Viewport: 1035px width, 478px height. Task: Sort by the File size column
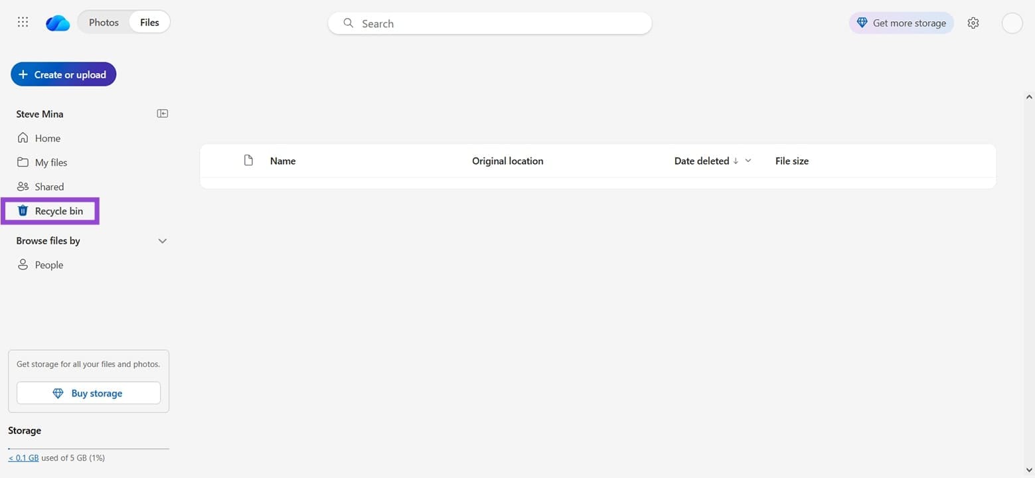coord(791,161)
